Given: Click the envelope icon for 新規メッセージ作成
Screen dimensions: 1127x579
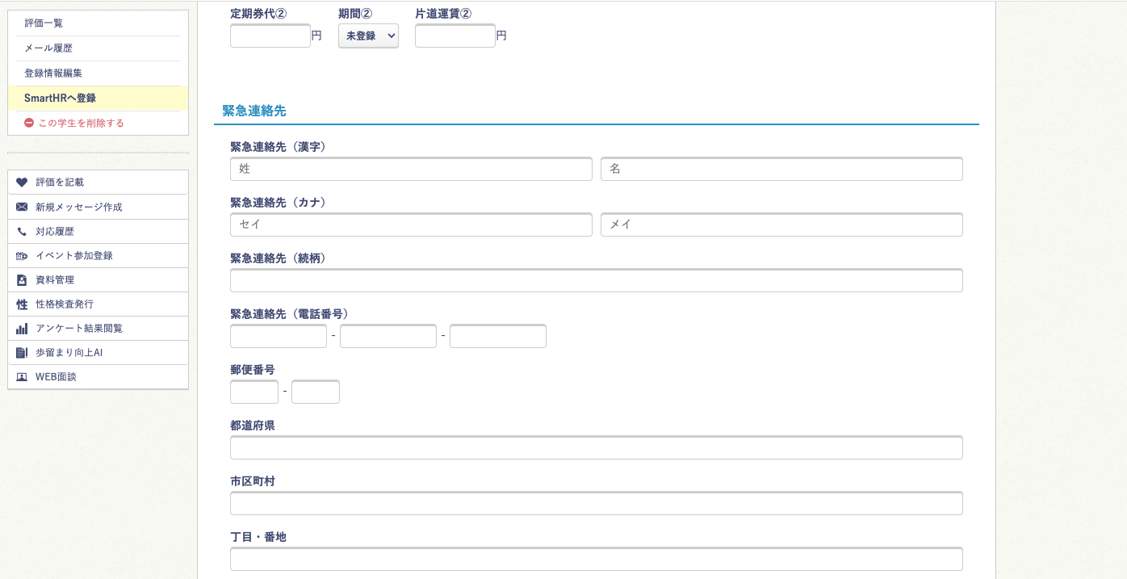Looking at the screenshot, I should tap(22, 207).
